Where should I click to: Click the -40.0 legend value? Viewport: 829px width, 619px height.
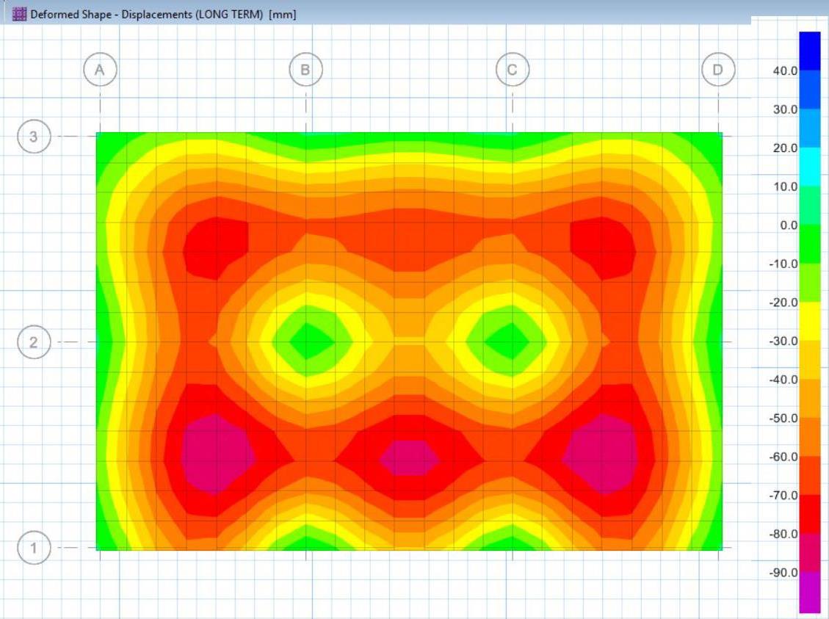tap(783, 380)
